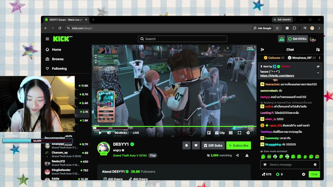Screen dimensions: 333x187
Task: Play the stream video
Action: tap(100, 133)
